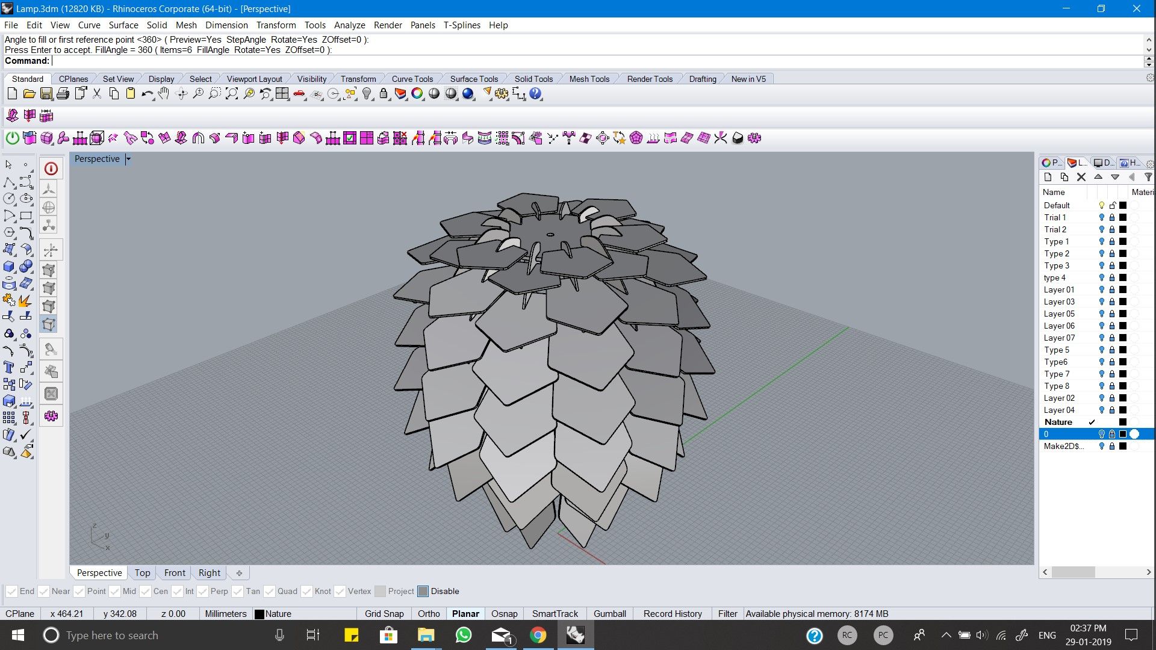Open the layer filter funnel icon
This screenshot has width=1156, height=650.
(x=1148, y=177)
